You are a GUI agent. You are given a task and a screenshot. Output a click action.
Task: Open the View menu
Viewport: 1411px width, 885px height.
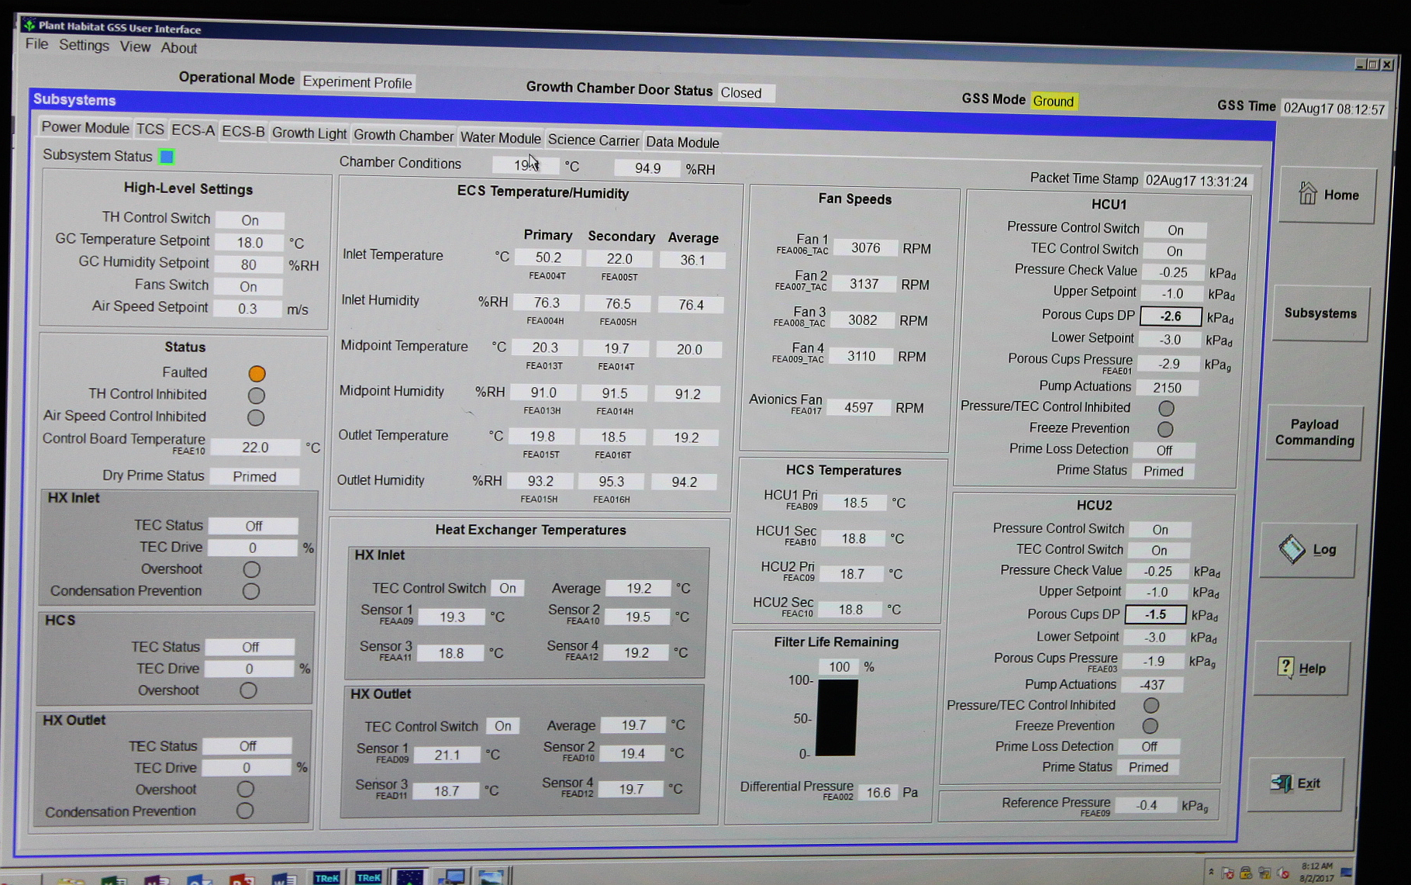coord(135,47)
